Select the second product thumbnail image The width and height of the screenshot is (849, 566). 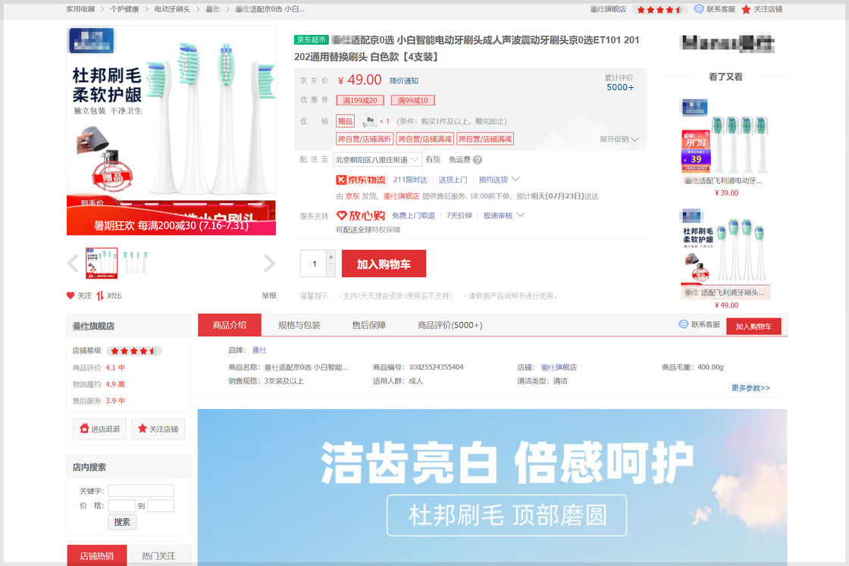coord(136,263)
